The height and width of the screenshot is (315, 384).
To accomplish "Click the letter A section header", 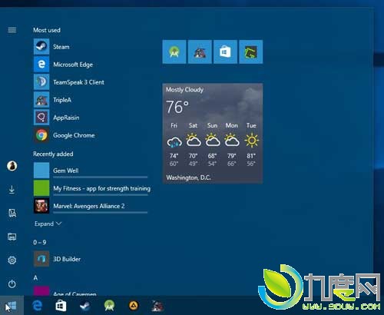I will 35,277.
